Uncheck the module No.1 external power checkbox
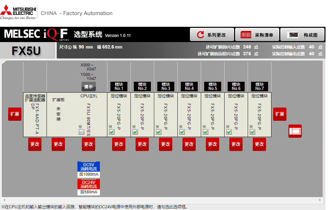The width and height of the screenshot is (335, 210). tap(112, 132)
